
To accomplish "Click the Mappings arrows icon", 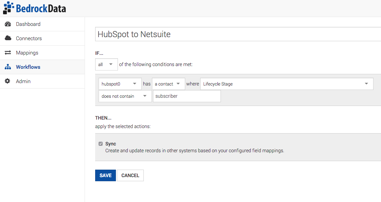I will coord(8,53).
